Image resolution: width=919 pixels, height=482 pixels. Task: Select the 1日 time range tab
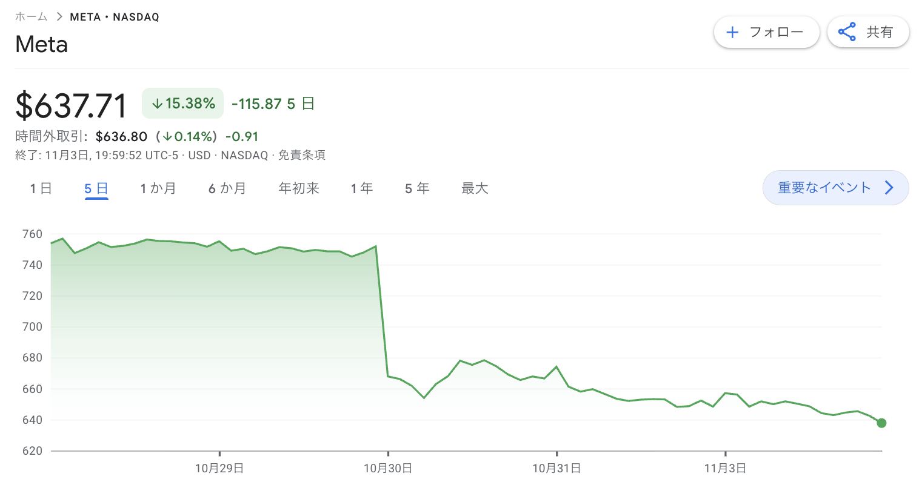[41, 189]
